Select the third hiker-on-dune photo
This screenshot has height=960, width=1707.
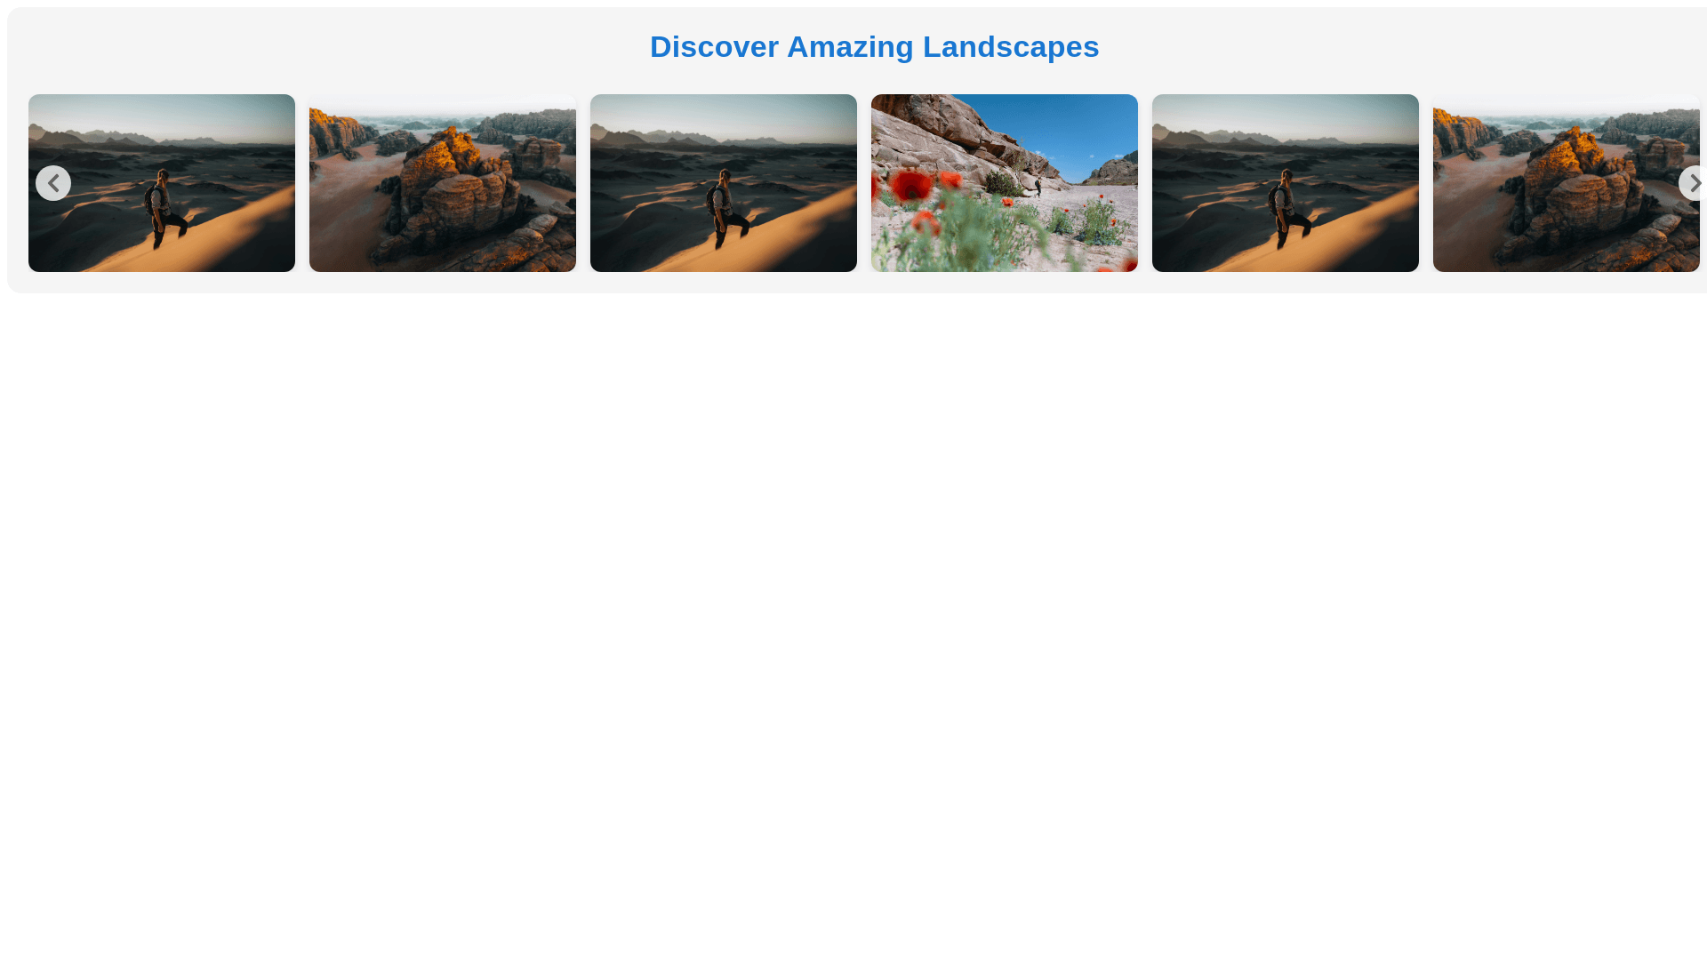click(x=1286, y=183)
